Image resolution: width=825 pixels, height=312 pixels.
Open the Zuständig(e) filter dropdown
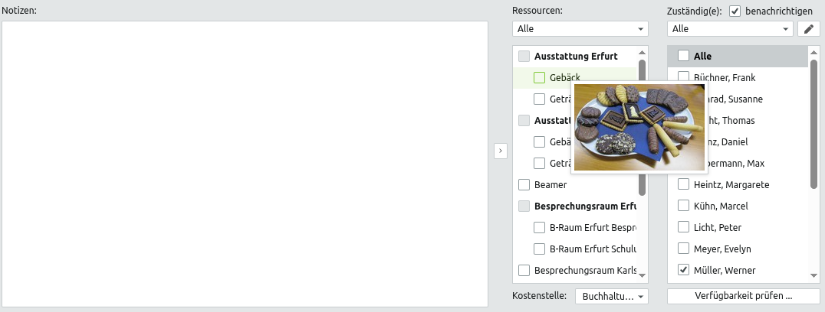731,29
